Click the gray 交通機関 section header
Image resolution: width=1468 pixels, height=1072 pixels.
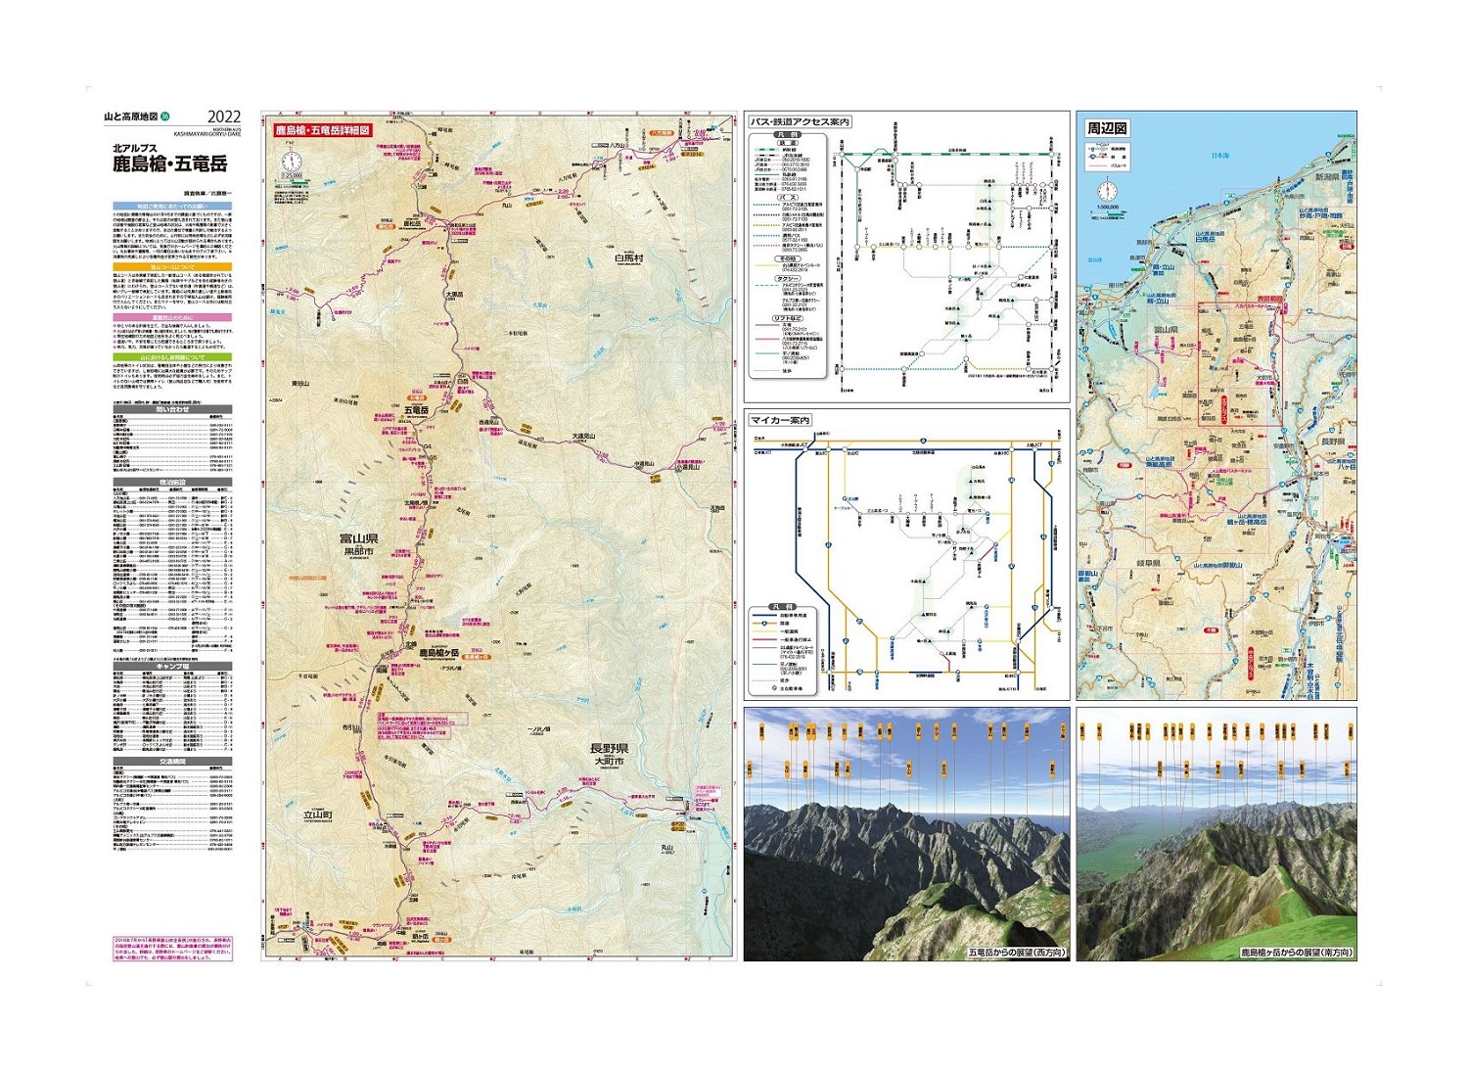(x=172, y=761)
